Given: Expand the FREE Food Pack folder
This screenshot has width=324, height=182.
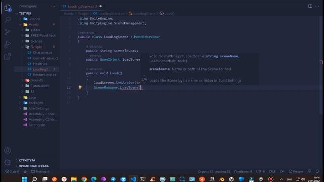Looking at the screenshot, I should click(x=43, y=35).
